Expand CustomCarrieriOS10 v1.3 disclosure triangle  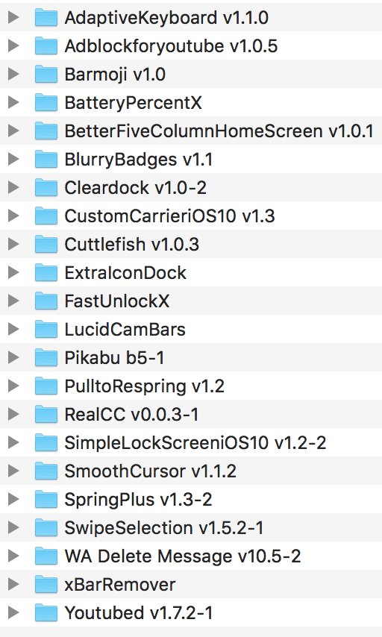(x=14, y=216)
